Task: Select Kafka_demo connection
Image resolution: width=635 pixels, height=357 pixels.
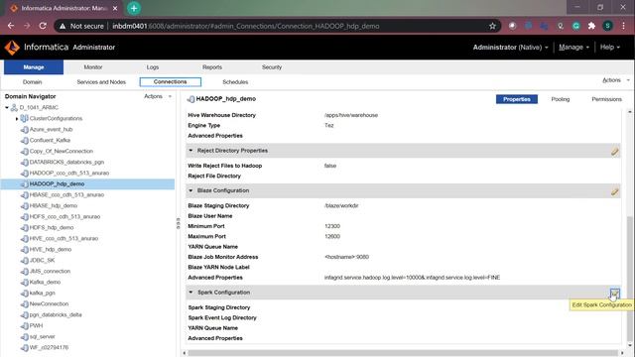Action: (x=45, y=283)
